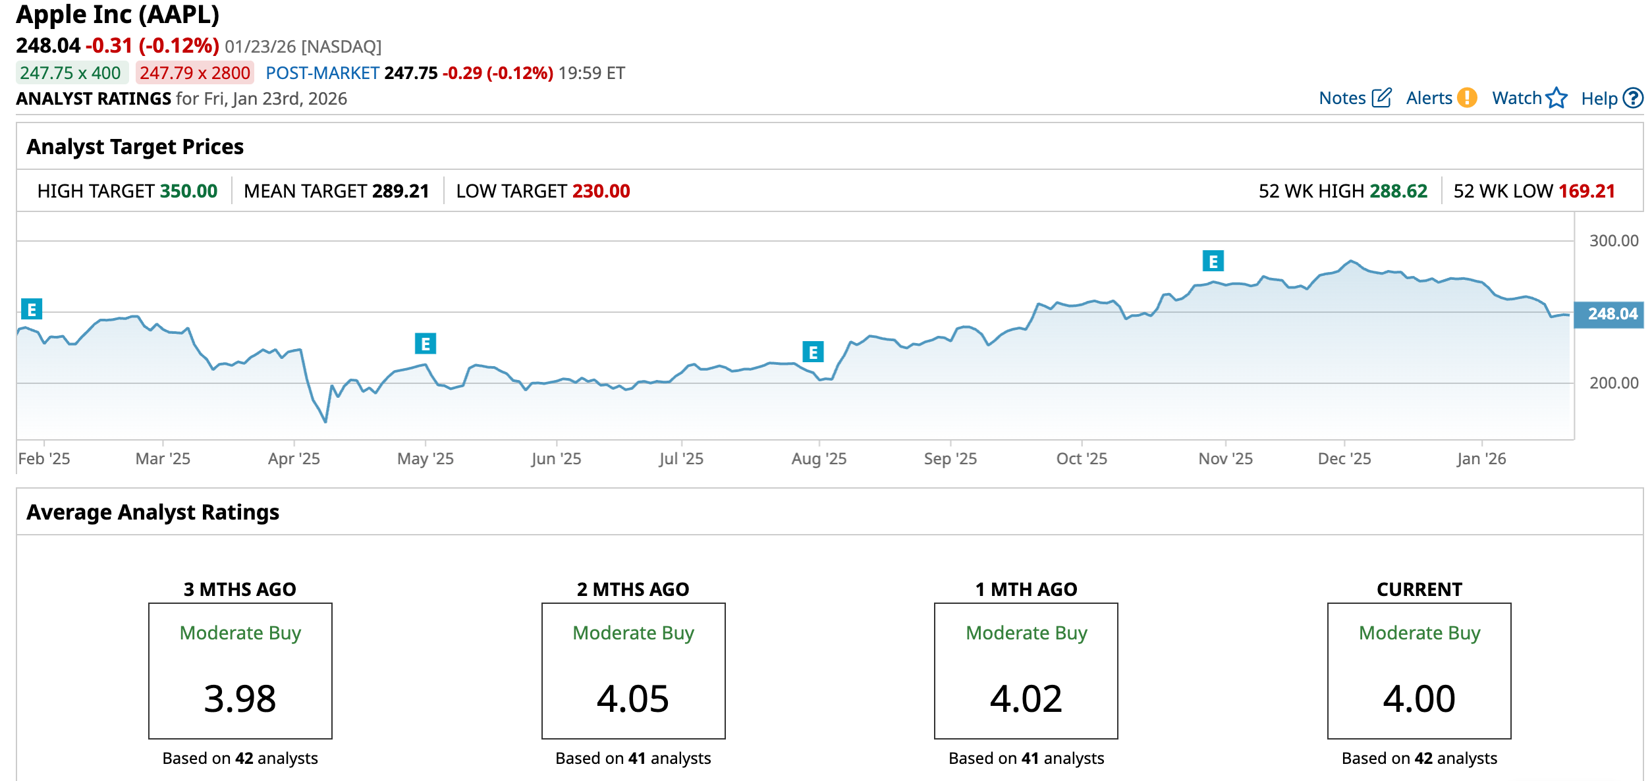Click the April '25 price dip on chart
This screenshot has width=1652, height=781.
pyautogui.click(x=325, y=420)
